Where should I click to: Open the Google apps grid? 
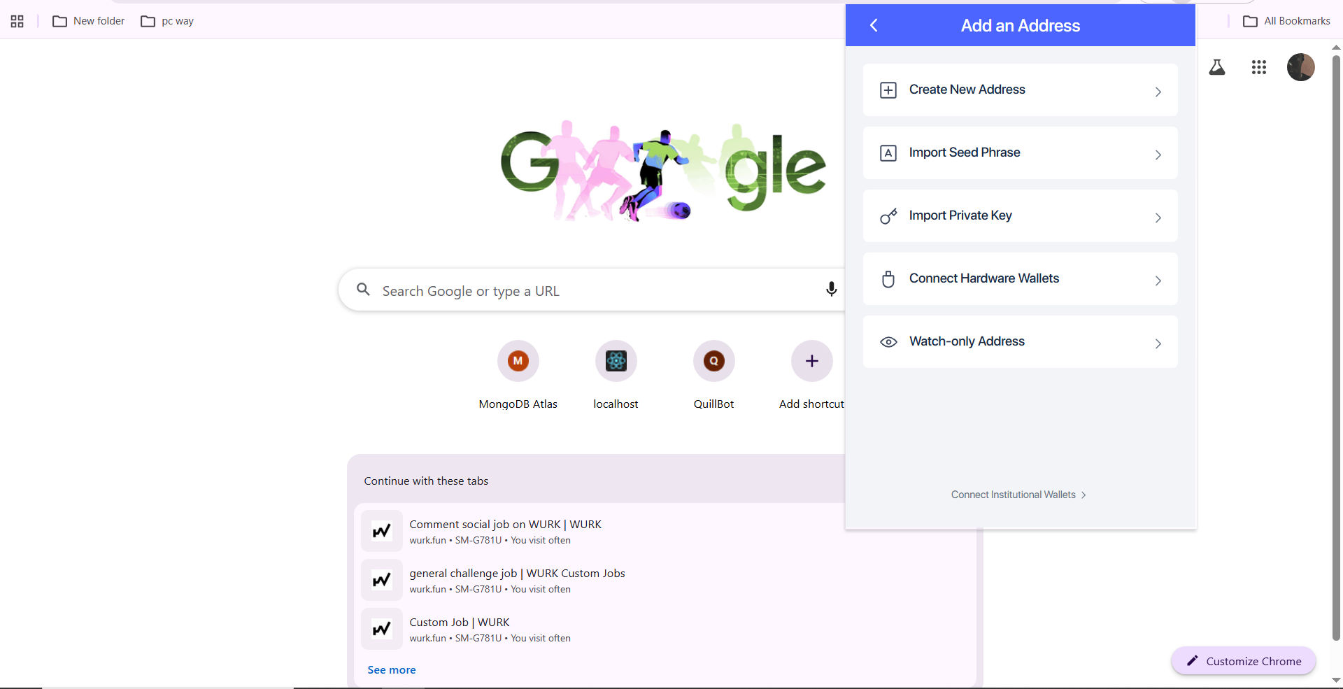pos(1259,67)
